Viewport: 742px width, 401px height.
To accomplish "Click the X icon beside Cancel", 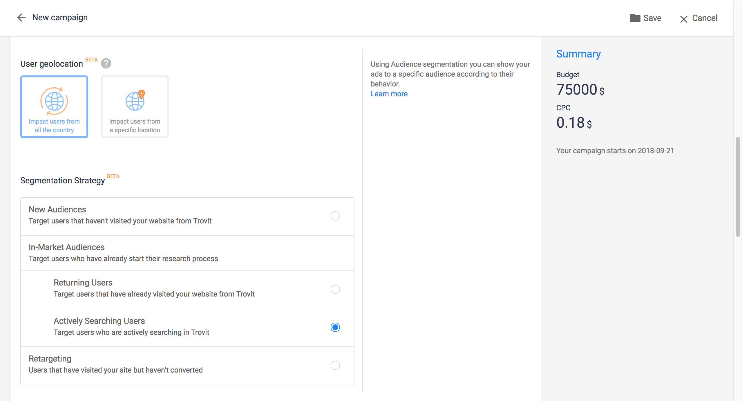I will (x=684, y=19).
